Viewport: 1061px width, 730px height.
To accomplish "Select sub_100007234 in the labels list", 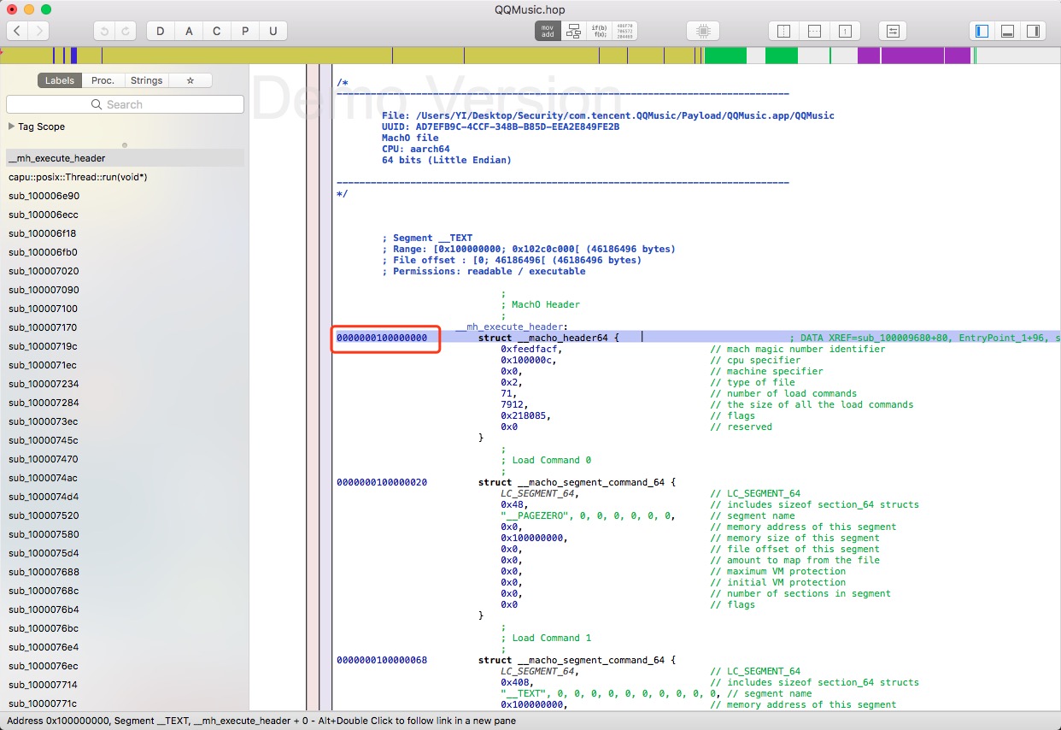I will click(44, 384).
